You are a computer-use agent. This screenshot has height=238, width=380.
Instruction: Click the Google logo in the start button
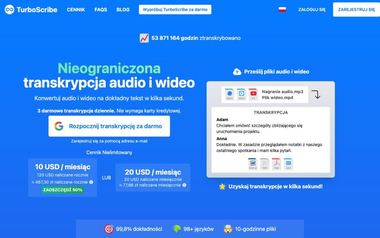coord(59,126)
